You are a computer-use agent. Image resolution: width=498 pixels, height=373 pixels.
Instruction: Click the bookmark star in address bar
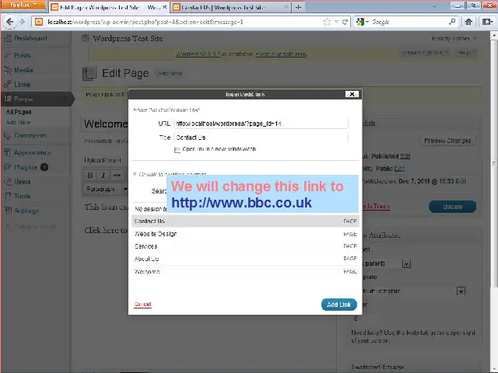coord(327,22)
